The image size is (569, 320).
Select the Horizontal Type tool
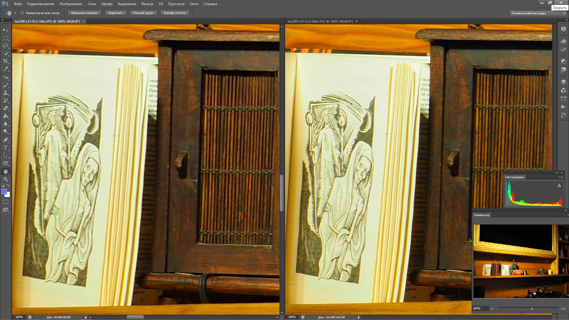point(6,148)
